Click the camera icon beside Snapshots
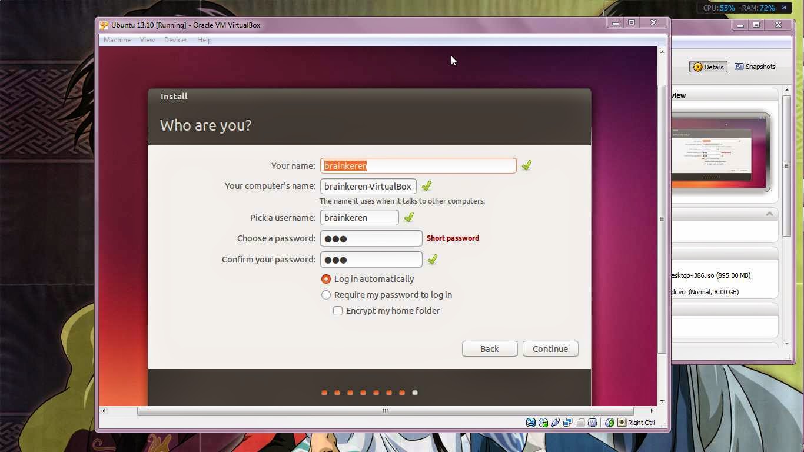Image resolution: width=804 pixels, height=452 pixels. point(739,67)
